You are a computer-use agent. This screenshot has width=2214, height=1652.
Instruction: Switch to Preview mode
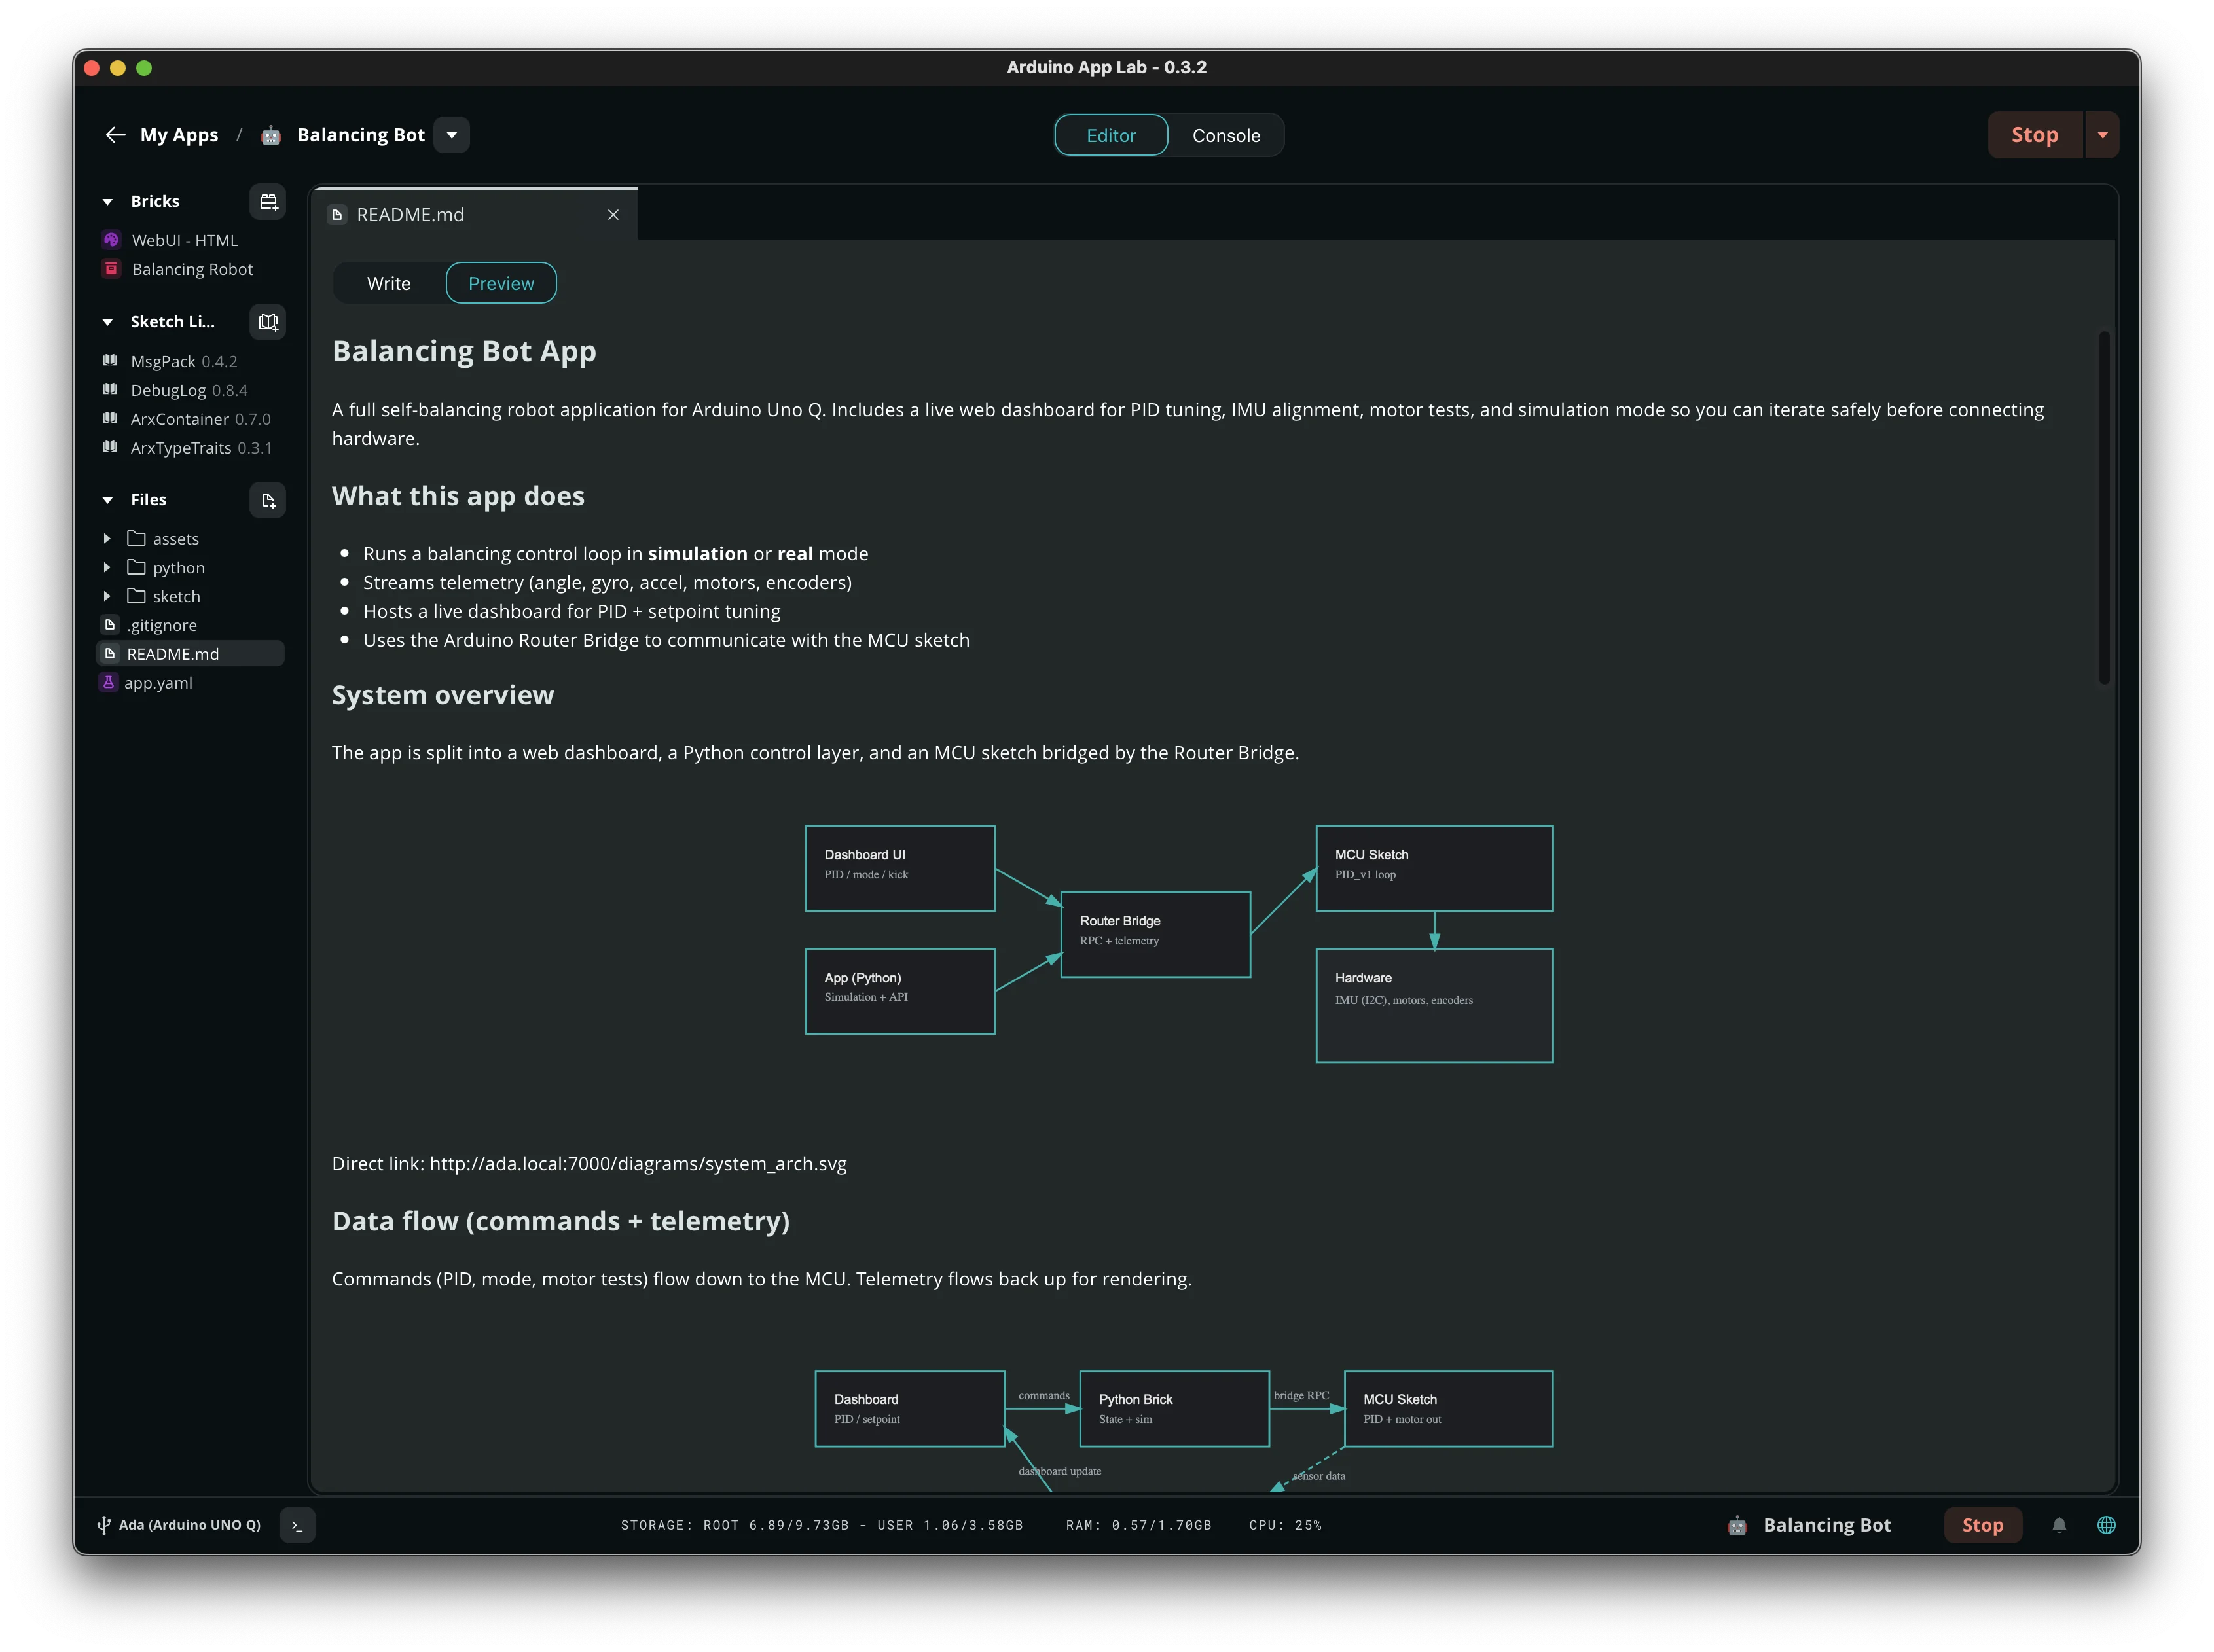click(501, 283)
